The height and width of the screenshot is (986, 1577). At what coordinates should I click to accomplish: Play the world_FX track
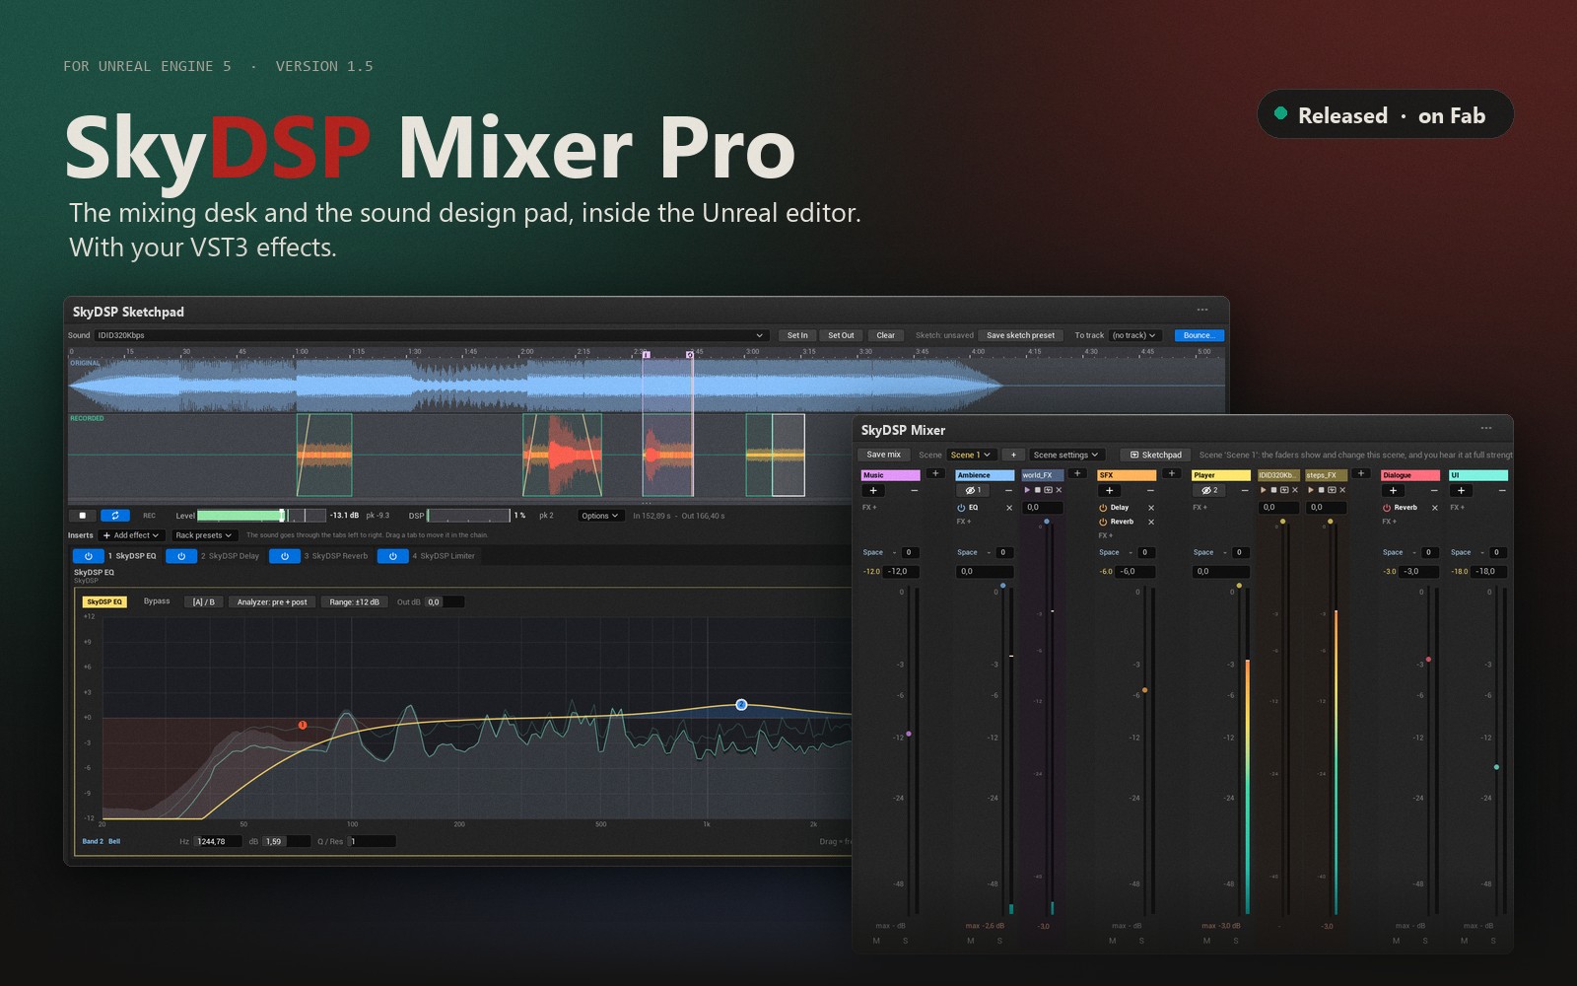(1027, 490)
